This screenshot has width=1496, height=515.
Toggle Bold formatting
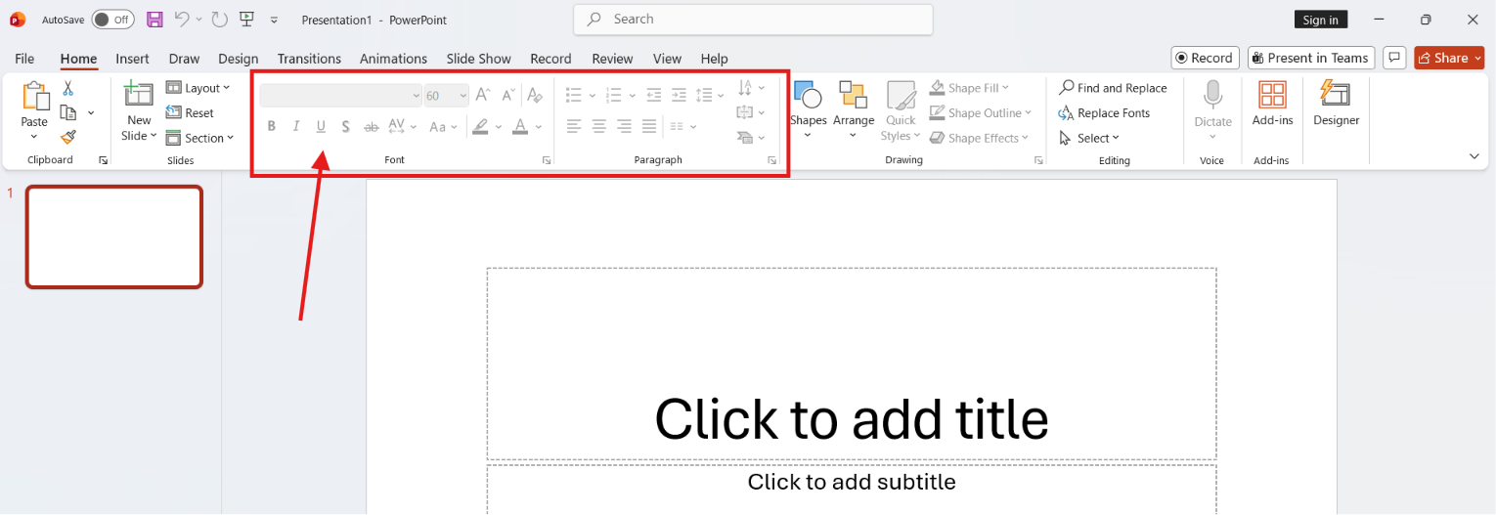271,126
